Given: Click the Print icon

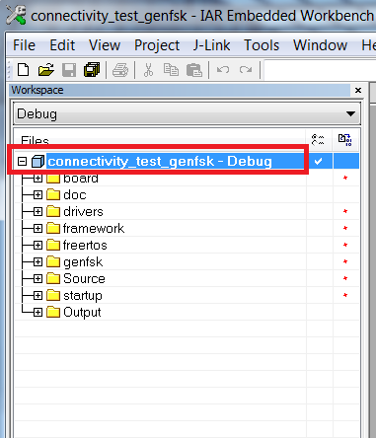Looking at the screenshot, I should [120, 70].
